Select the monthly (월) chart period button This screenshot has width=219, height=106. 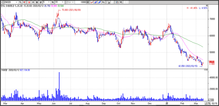(x=37, y=2)
